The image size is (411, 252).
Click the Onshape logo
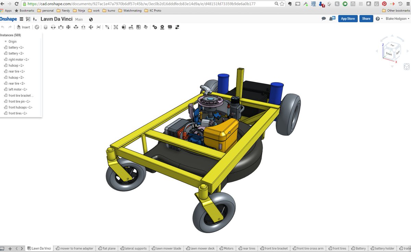8,19
